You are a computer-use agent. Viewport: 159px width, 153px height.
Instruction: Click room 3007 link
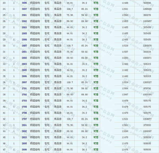(24, 9)
